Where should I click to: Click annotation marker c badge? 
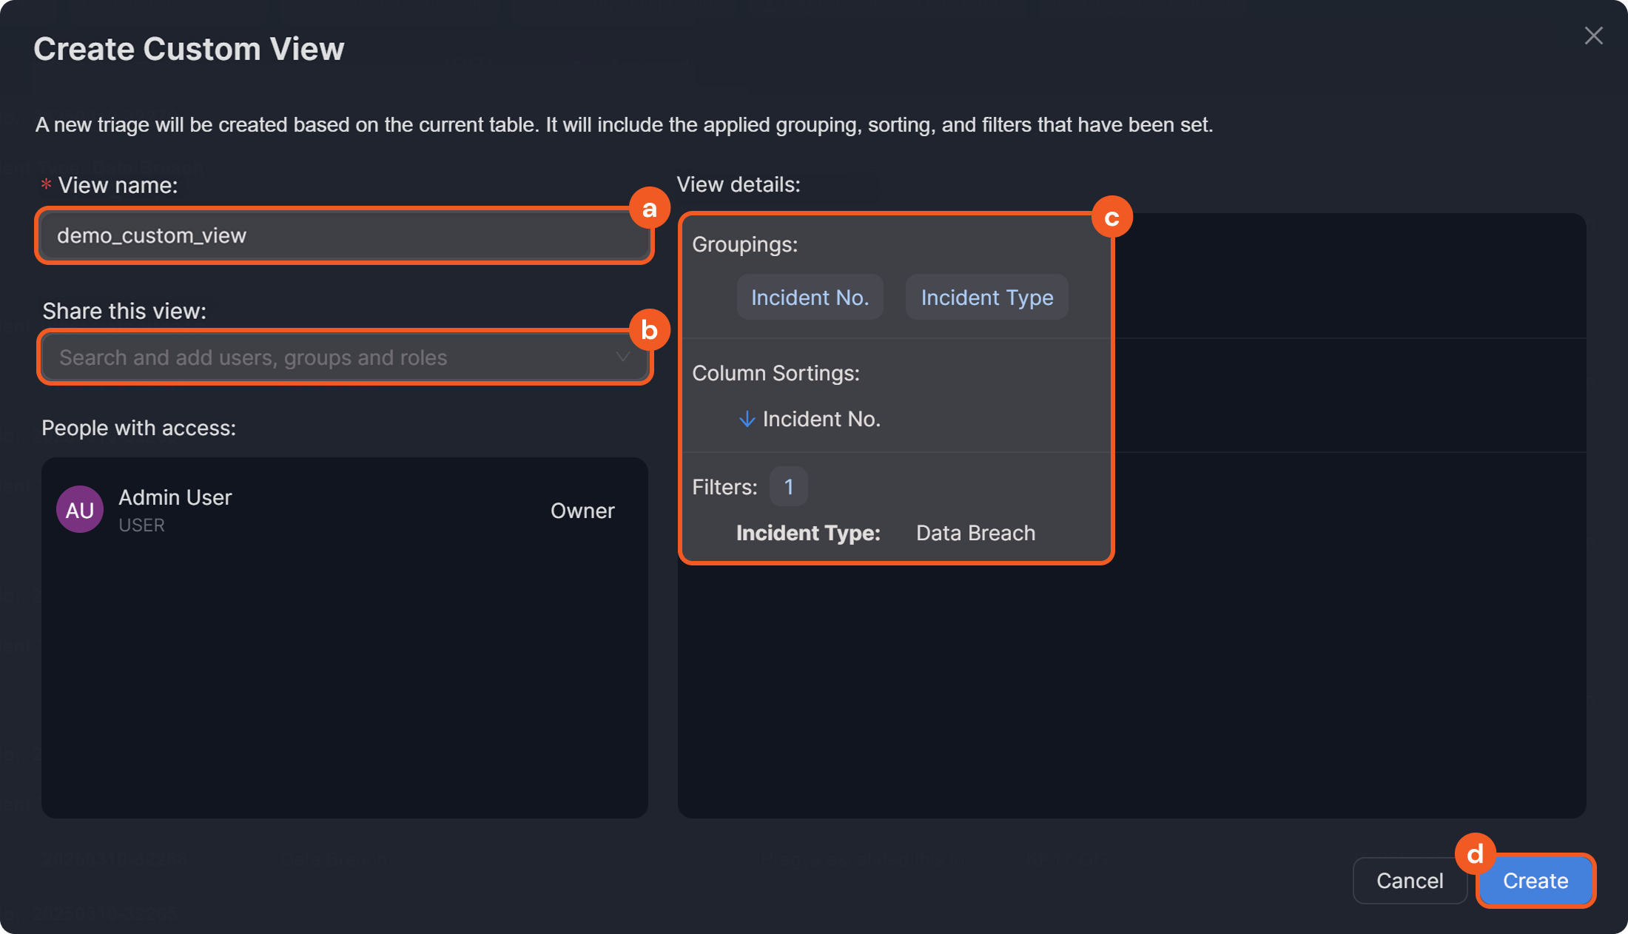pos(1111,218)
